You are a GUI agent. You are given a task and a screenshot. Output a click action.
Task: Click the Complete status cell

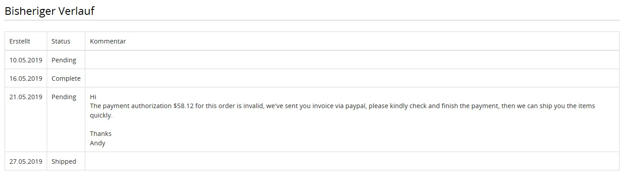66,78
